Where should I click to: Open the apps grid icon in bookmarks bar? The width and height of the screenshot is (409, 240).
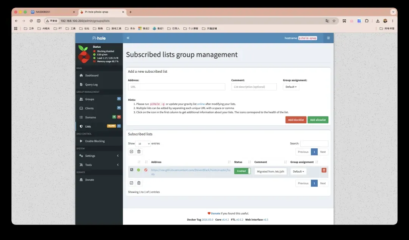tap(16, 28)
